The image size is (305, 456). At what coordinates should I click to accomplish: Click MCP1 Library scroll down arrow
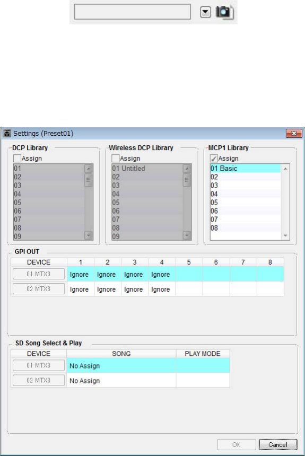point(285,235)
